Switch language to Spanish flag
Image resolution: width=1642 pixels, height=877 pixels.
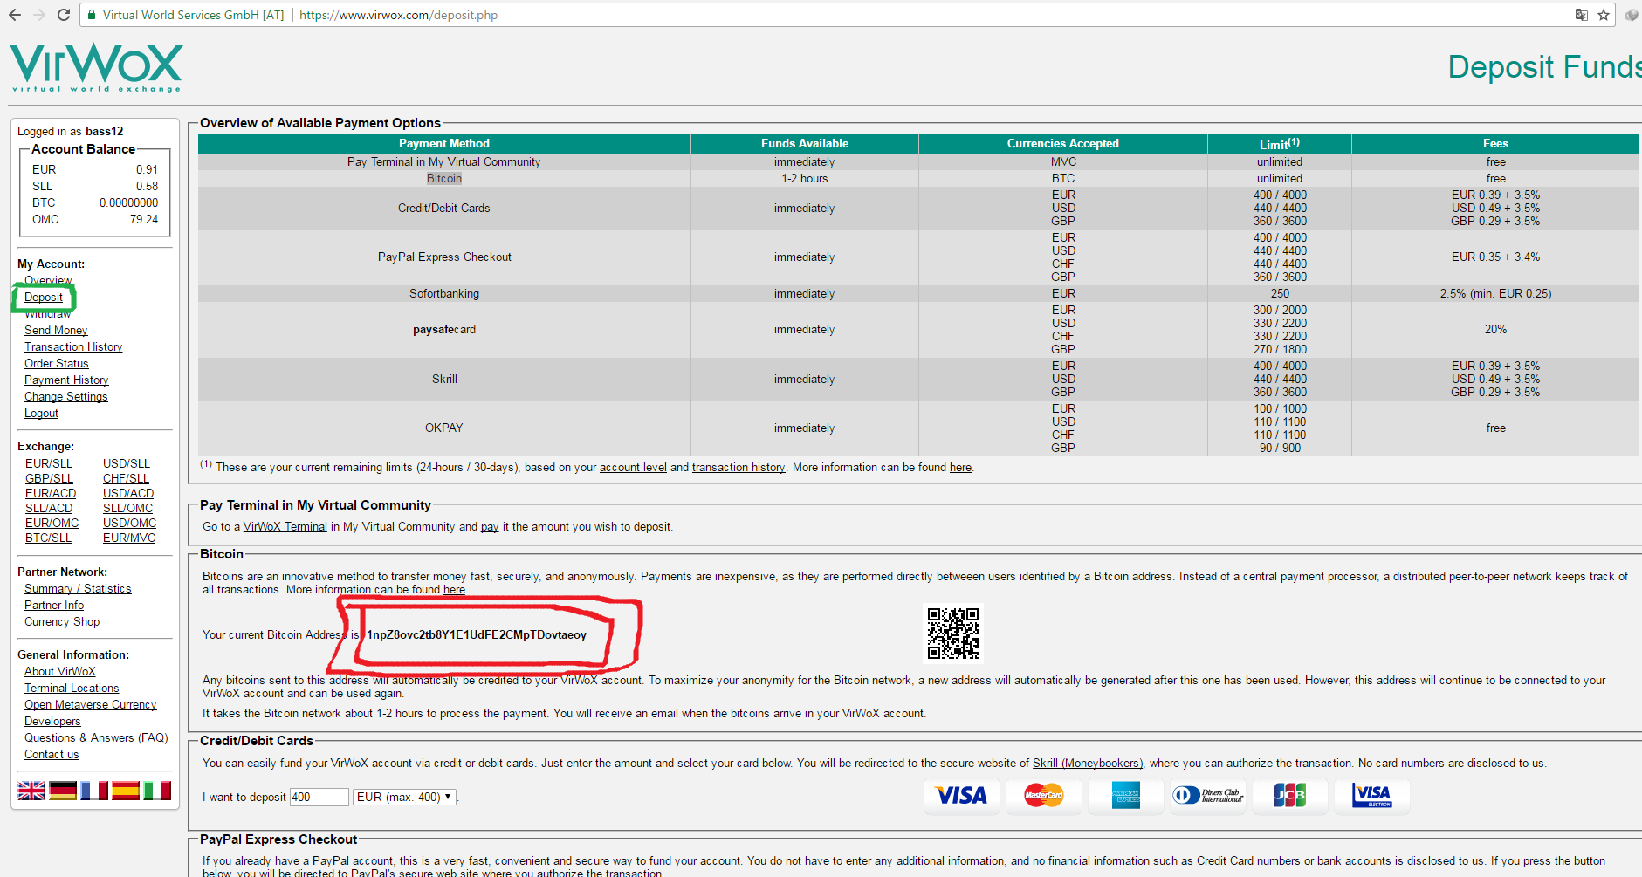point(126,791)
